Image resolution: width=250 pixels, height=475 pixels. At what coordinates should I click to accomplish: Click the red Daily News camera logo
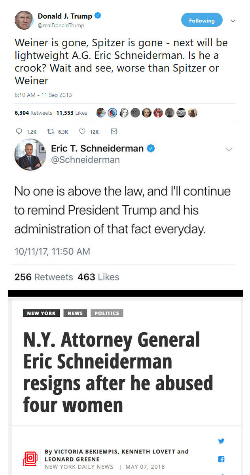(x=30, y=459)
